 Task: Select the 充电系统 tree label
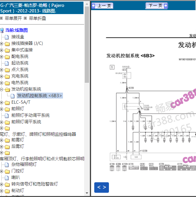20,76
